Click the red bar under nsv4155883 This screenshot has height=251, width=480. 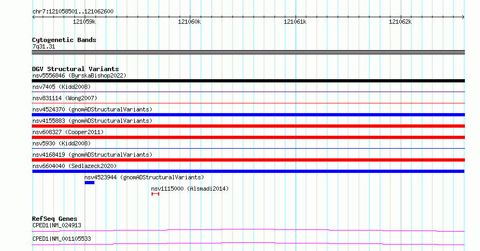tap(248, 126)
